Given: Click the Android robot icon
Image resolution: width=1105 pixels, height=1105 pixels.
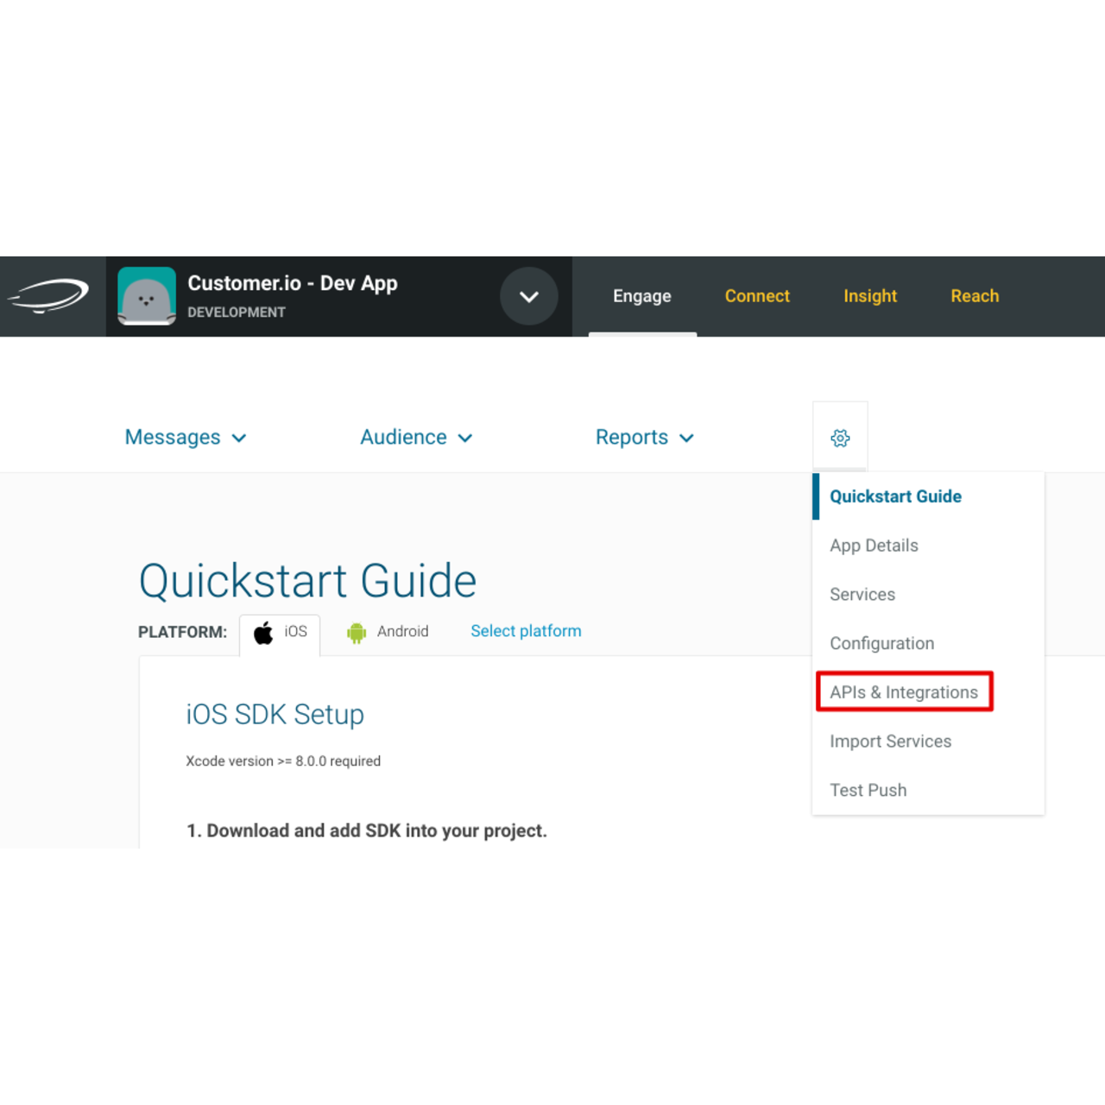Looking at the screenshot, I should (x=357, y=632).
